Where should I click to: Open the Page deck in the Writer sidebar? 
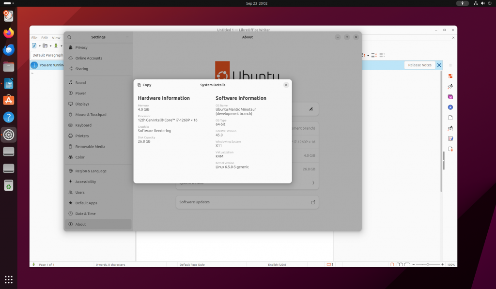450,117
